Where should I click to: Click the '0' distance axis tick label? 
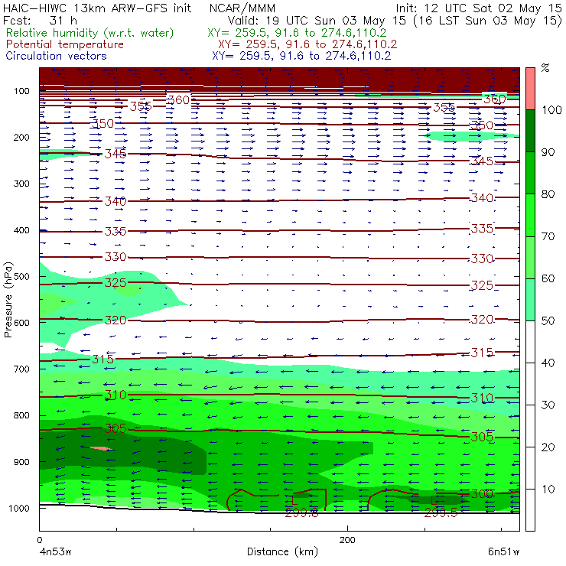(40, 540)
